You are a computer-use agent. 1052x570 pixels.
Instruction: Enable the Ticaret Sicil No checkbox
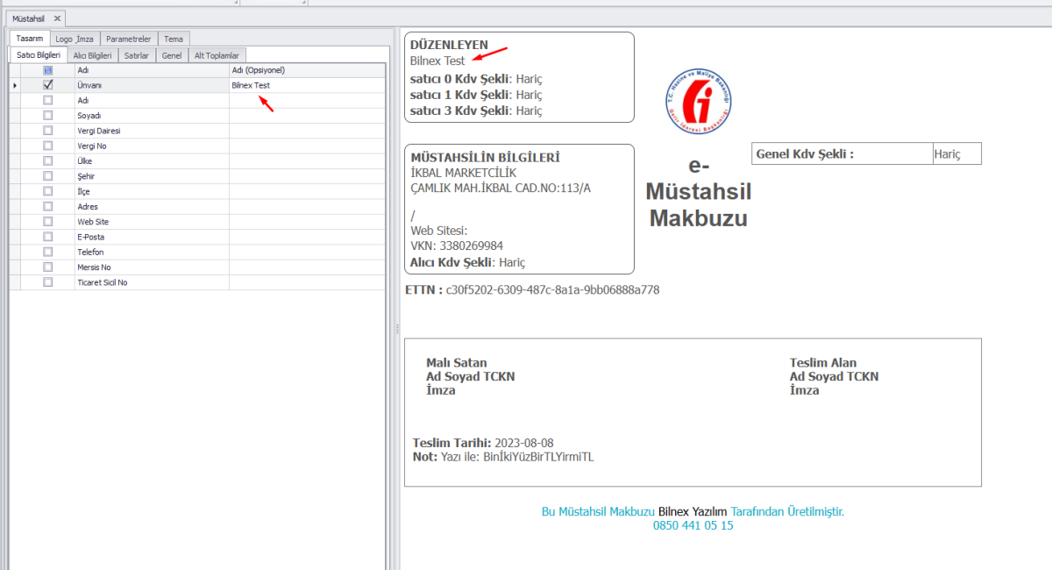point(48,282)
